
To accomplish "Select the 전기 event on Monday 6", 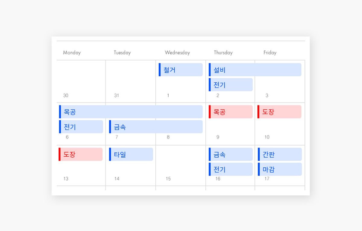I will (81, 127).
